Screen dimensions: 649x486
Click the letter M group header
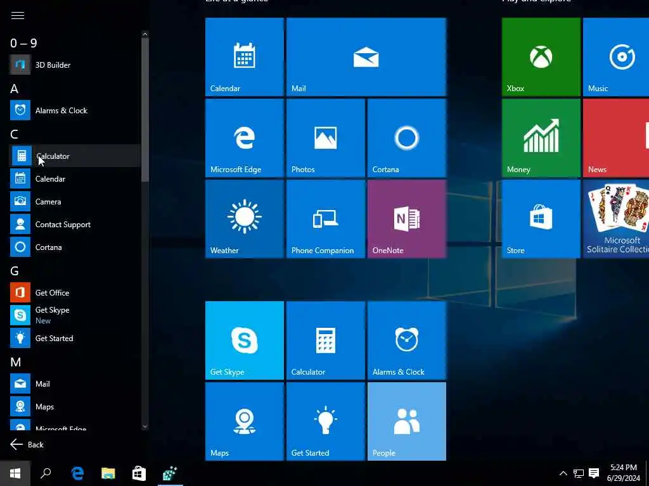16,362
